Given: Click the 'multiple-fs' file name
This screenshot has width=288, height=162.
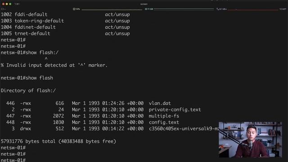Looking at the screenshot, I should click(164, 116).
